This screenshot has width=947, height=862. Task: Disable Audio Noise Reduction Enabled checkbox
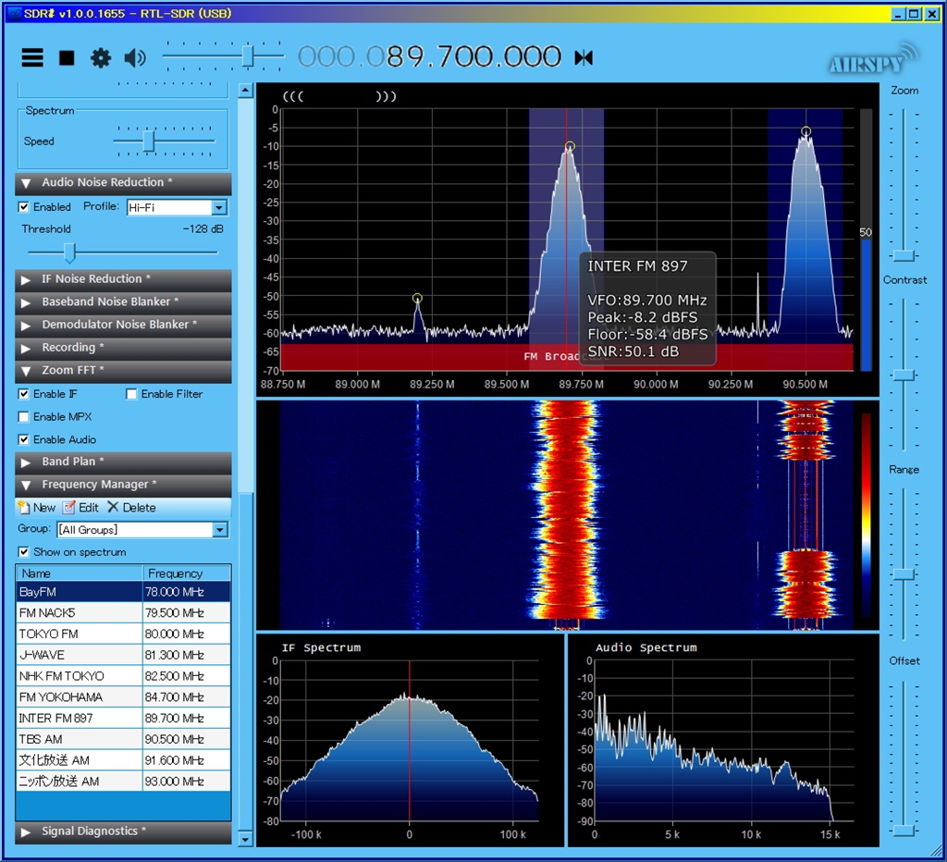click(23, 206)
